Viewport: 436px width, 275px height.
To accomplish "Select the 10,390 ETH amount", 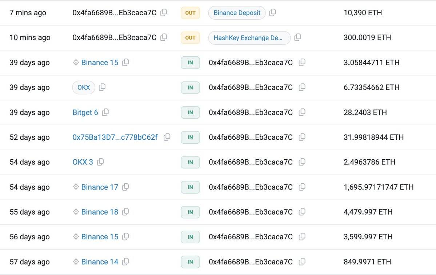I will point(363,12).
